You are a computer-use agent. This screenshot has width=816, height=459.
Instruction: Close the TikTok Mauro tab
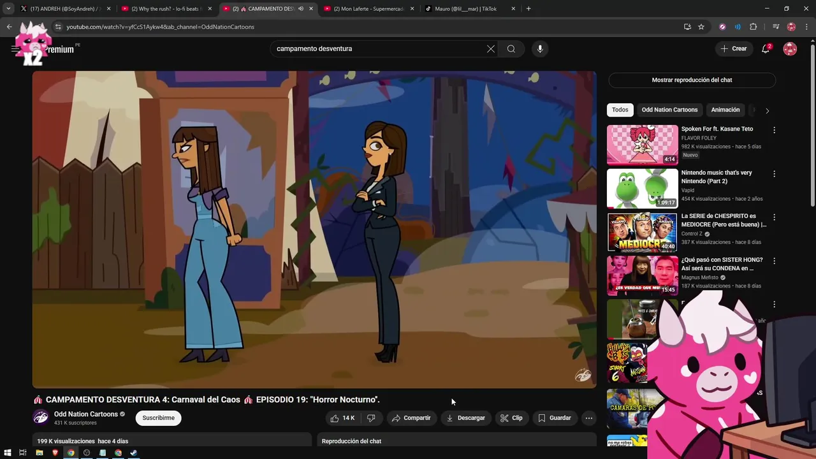[513, 9]
